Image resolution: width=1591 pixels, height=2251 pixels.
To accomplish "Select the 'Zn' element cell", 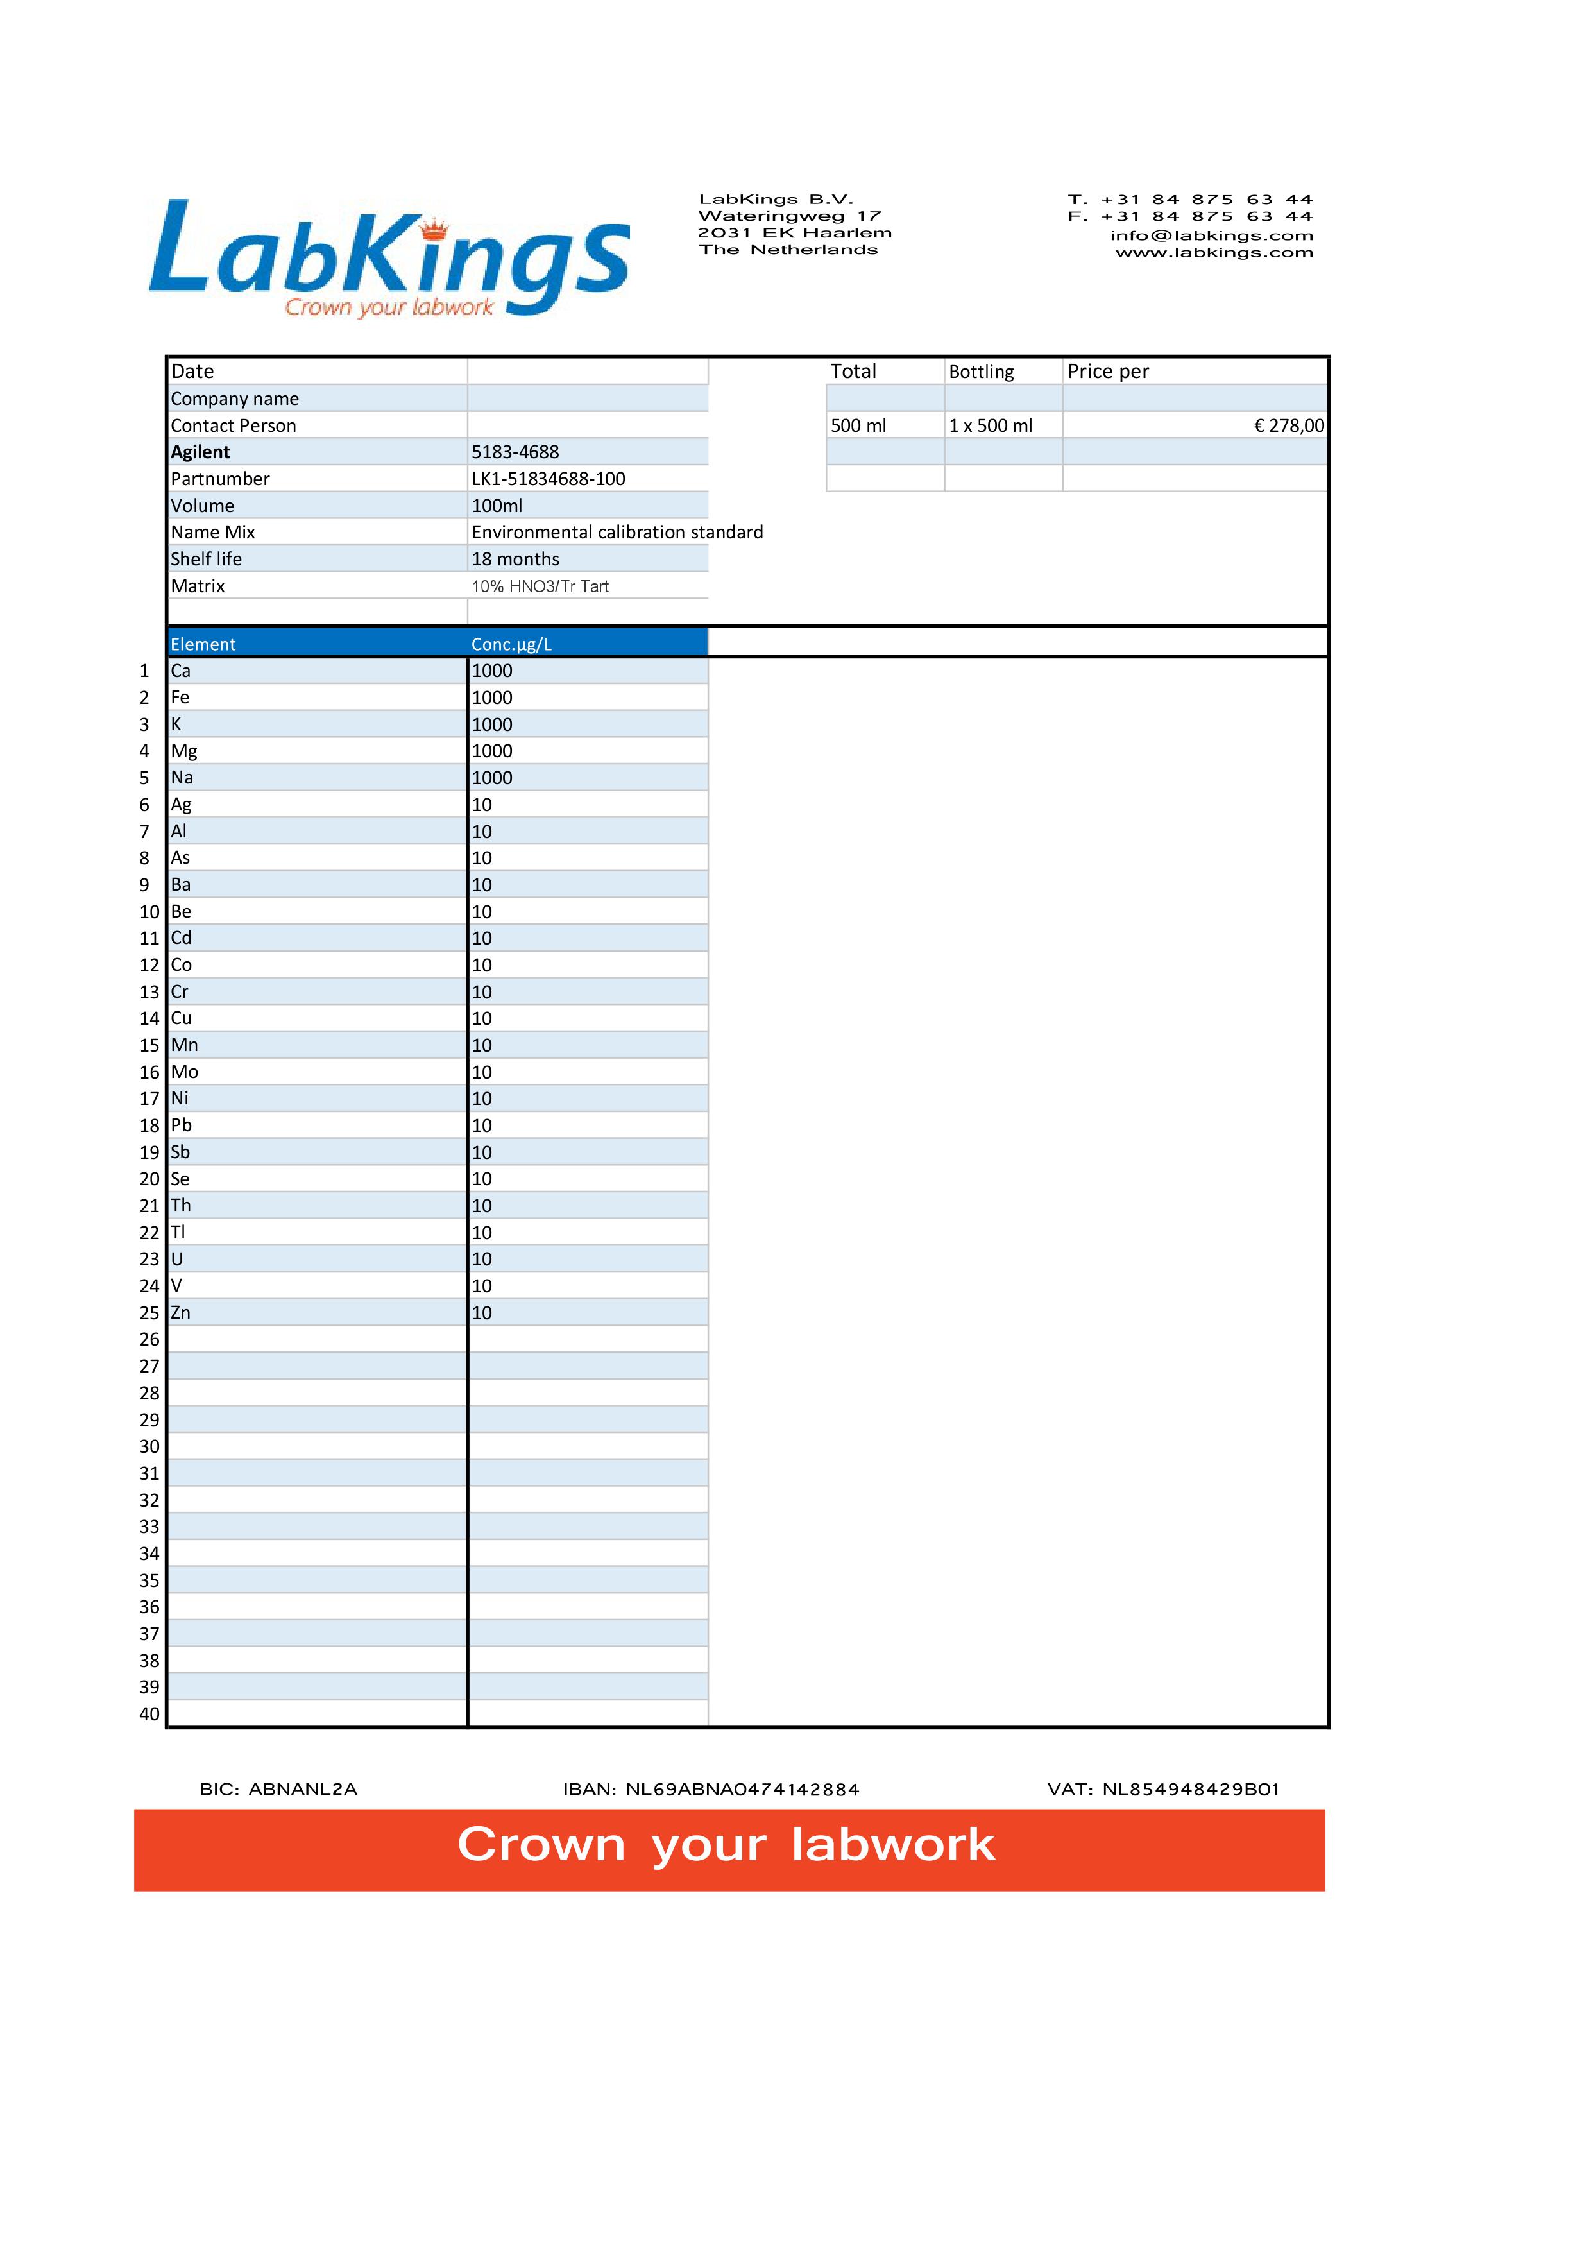I will (x=317, y=1313).
